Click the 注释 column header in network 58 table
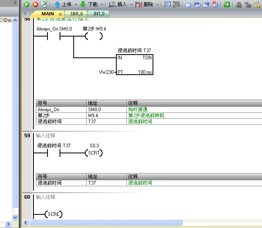This screenshot has height=228, width=262. pyautogui.click(x=194, y=103)
